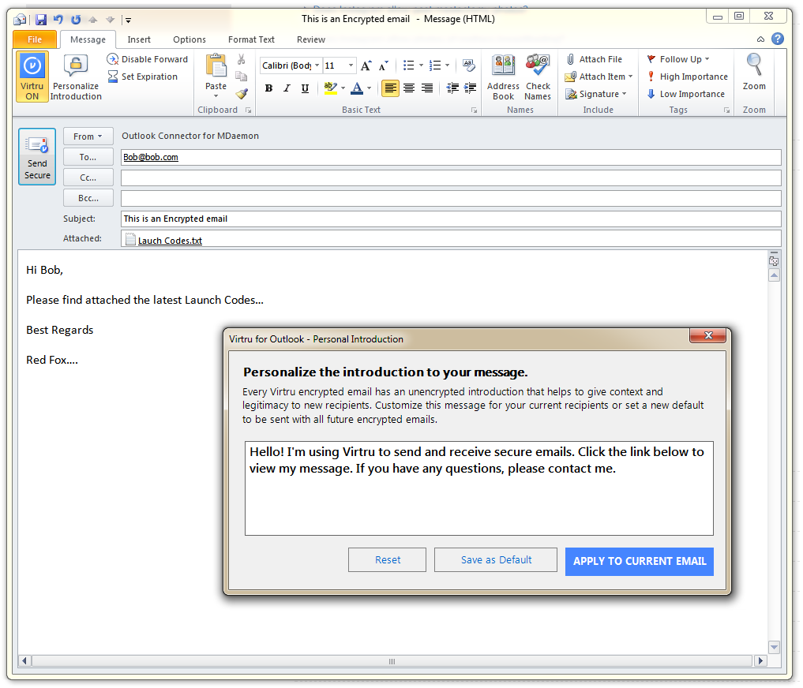Toggle the Virtru ON button
Viewport: 803px width, 688px height.
point(32,77)
